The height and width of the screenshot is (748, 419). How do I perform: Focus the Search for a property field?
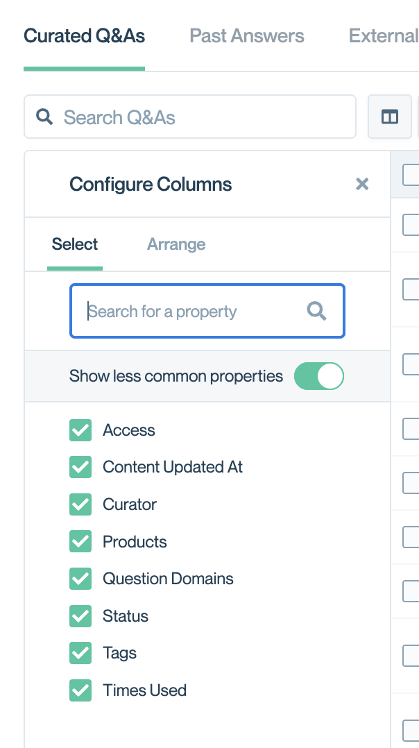[x=194, y=311]
